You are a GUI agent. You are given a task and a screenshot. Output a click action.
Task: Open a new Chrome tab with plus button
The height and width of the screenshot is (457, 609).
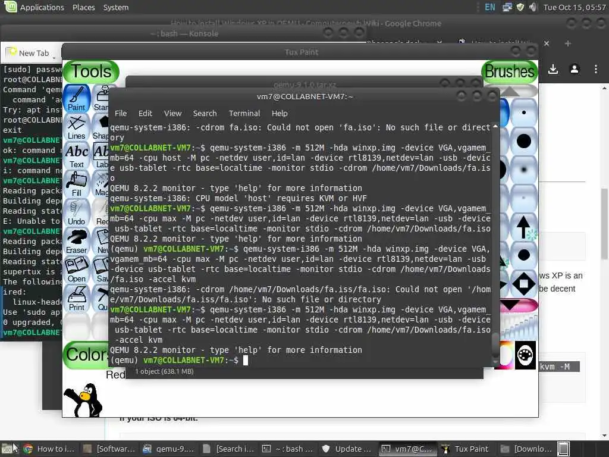click(568, 43)
